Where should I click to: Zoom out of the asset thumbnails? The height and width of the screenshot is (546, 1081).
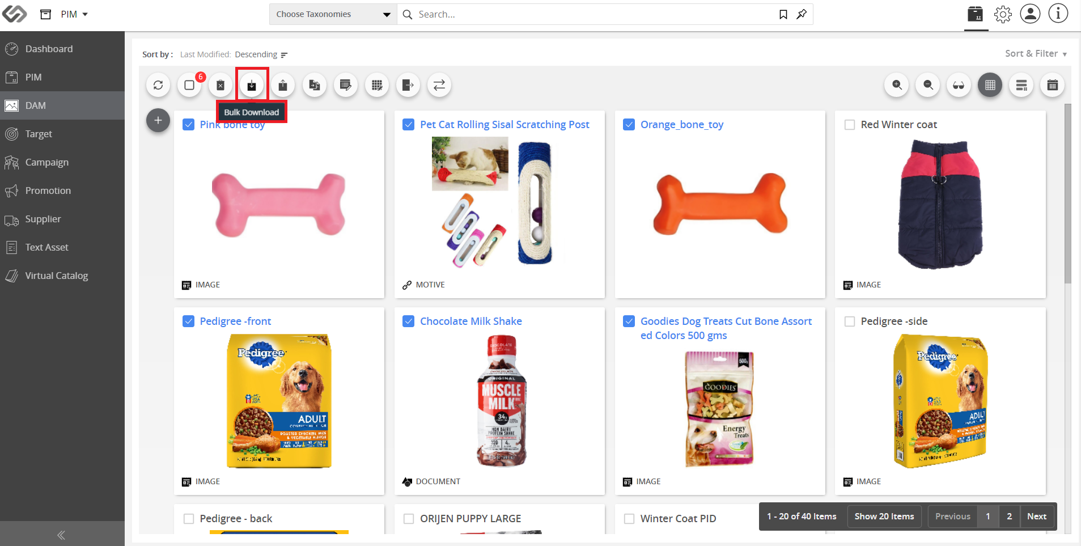pos(928,85)
